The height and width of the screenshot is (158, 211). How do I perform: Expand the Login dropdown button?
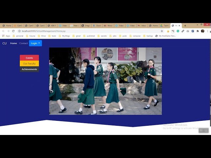(35, 43)
